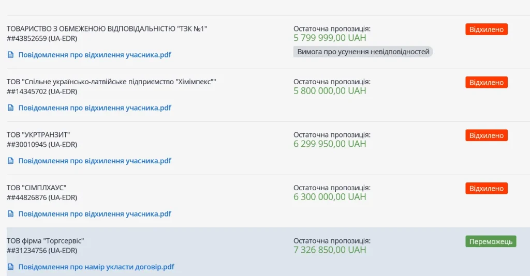Open УКРТРАНЗИТ rejection notice PDF link
The height and width of the screenshot is (276, 530).
(x=95, y=161)
